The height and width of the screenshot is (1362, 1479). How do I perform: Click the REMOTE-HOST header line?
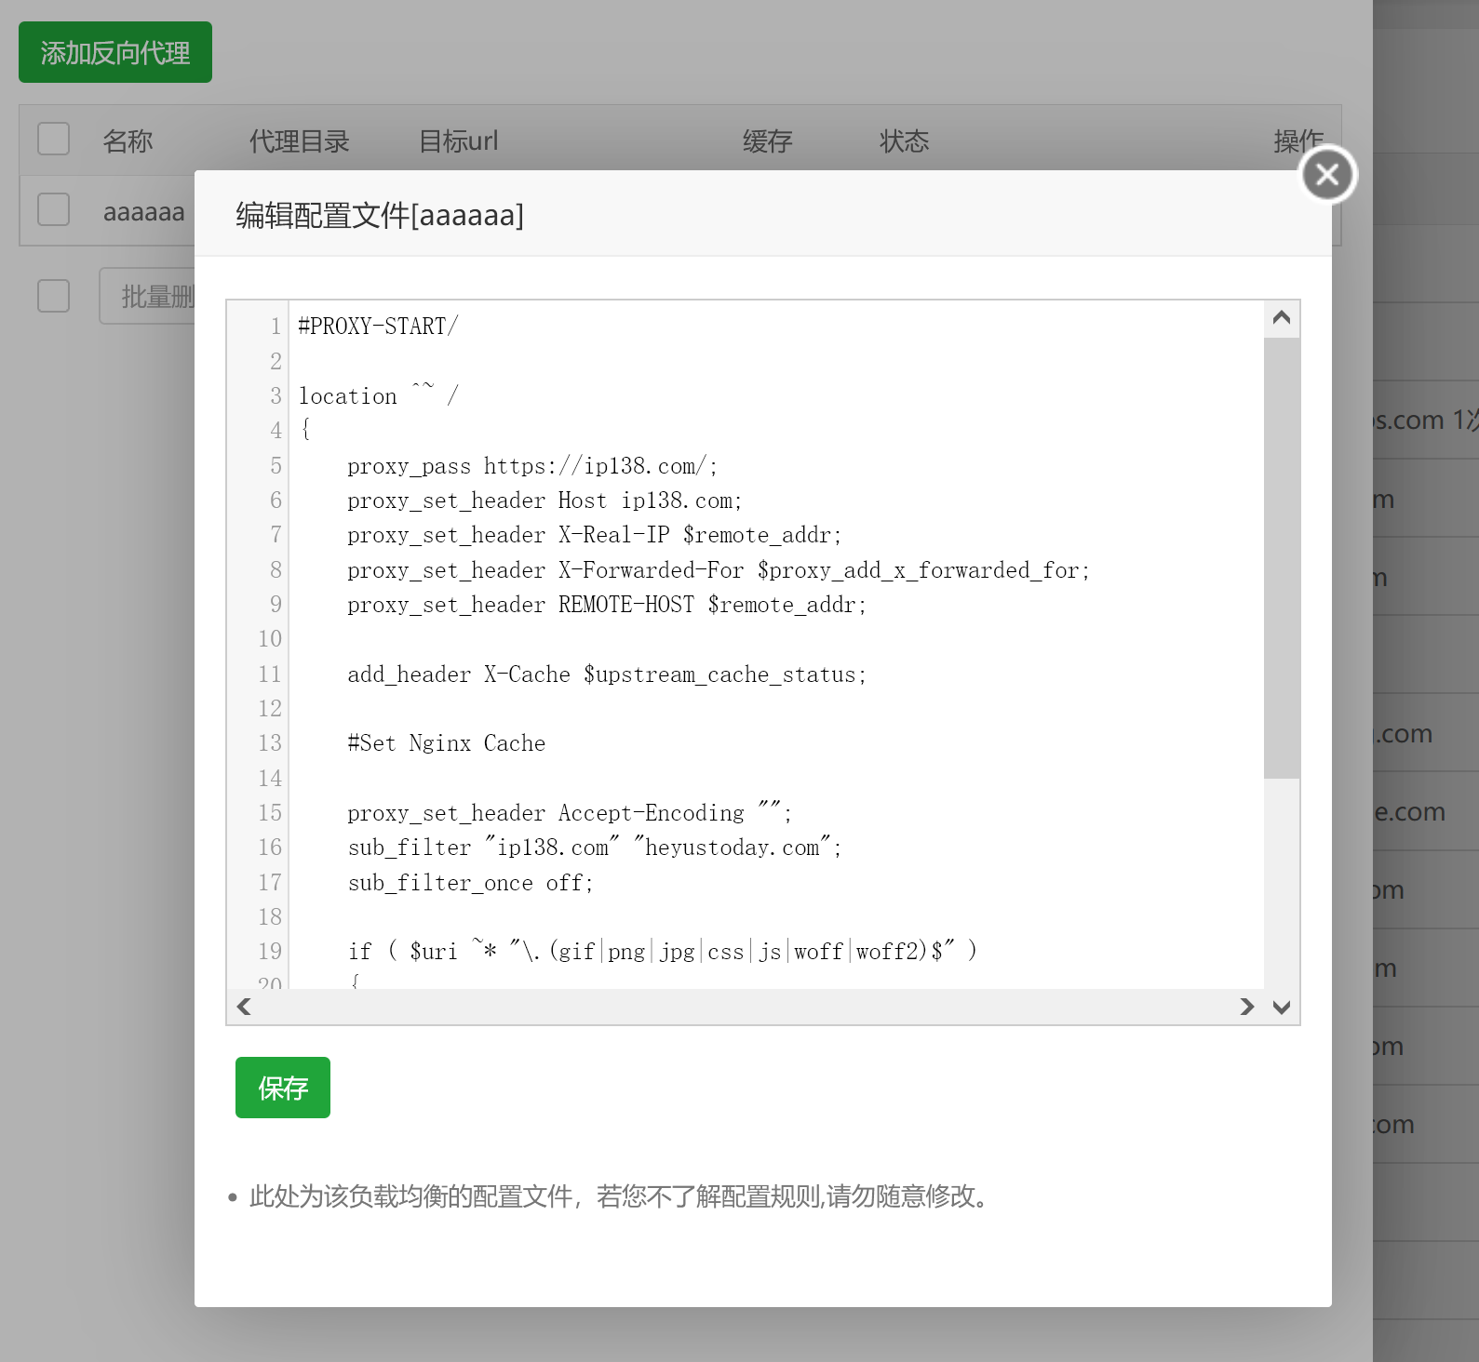(606, 605)
